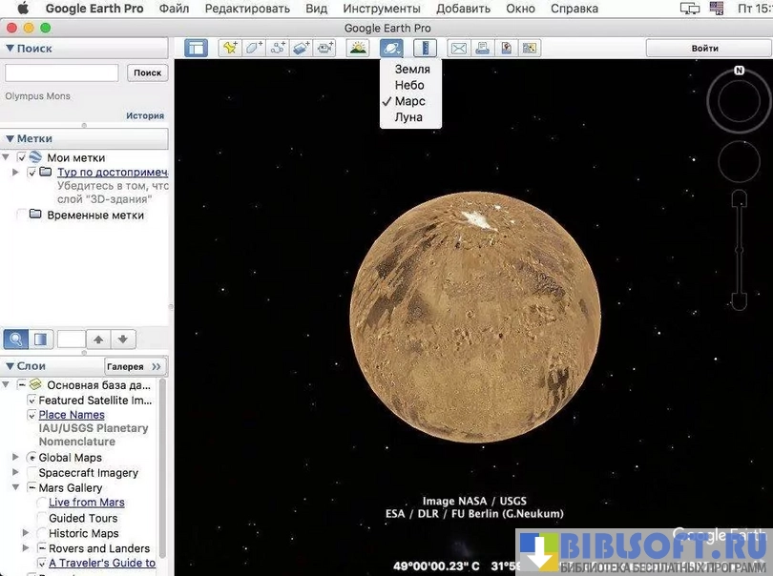
Task: Open the Live from Mars link
Action: pos(87,503)
